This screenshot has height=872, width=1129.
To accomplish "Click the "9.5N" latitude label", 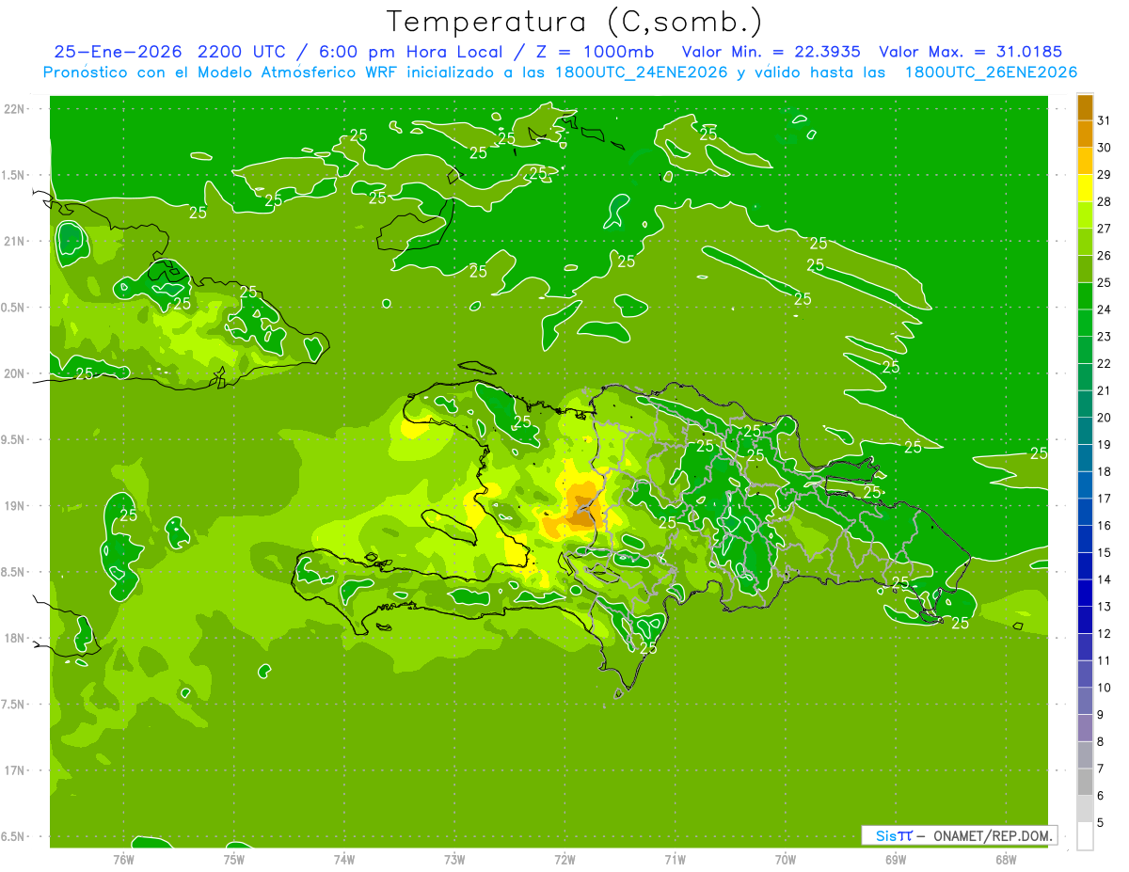I will coord(14,439).
